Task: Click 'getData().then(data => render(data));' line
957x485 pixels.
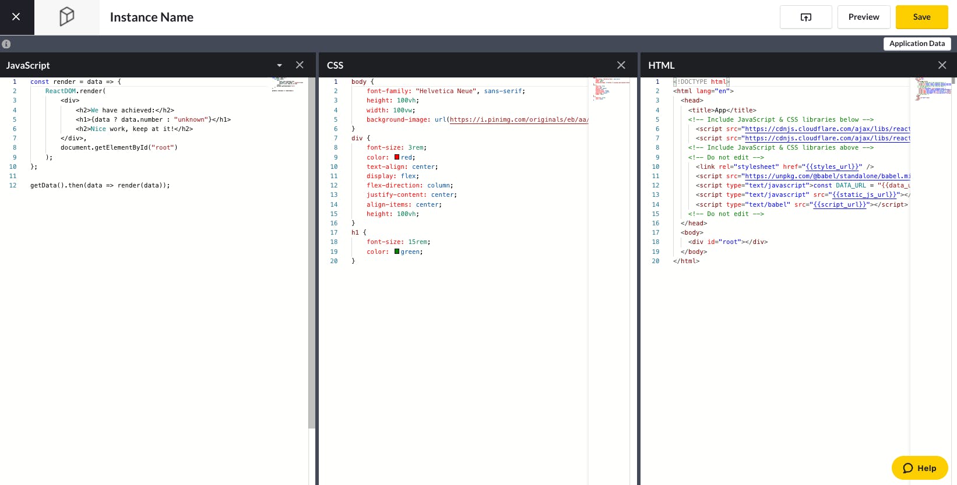Action: (x=100, y=185)
